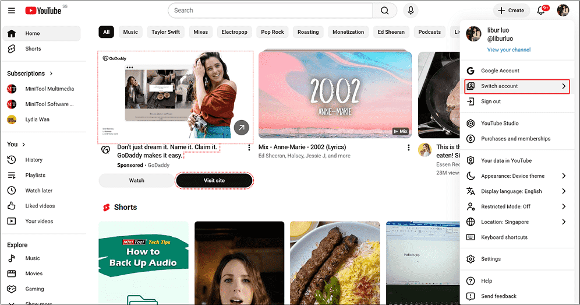This screenshot has width=580, height=305.
Task: Open YouTube Studio
Action: pyautogui.click(x=517, y=123)
